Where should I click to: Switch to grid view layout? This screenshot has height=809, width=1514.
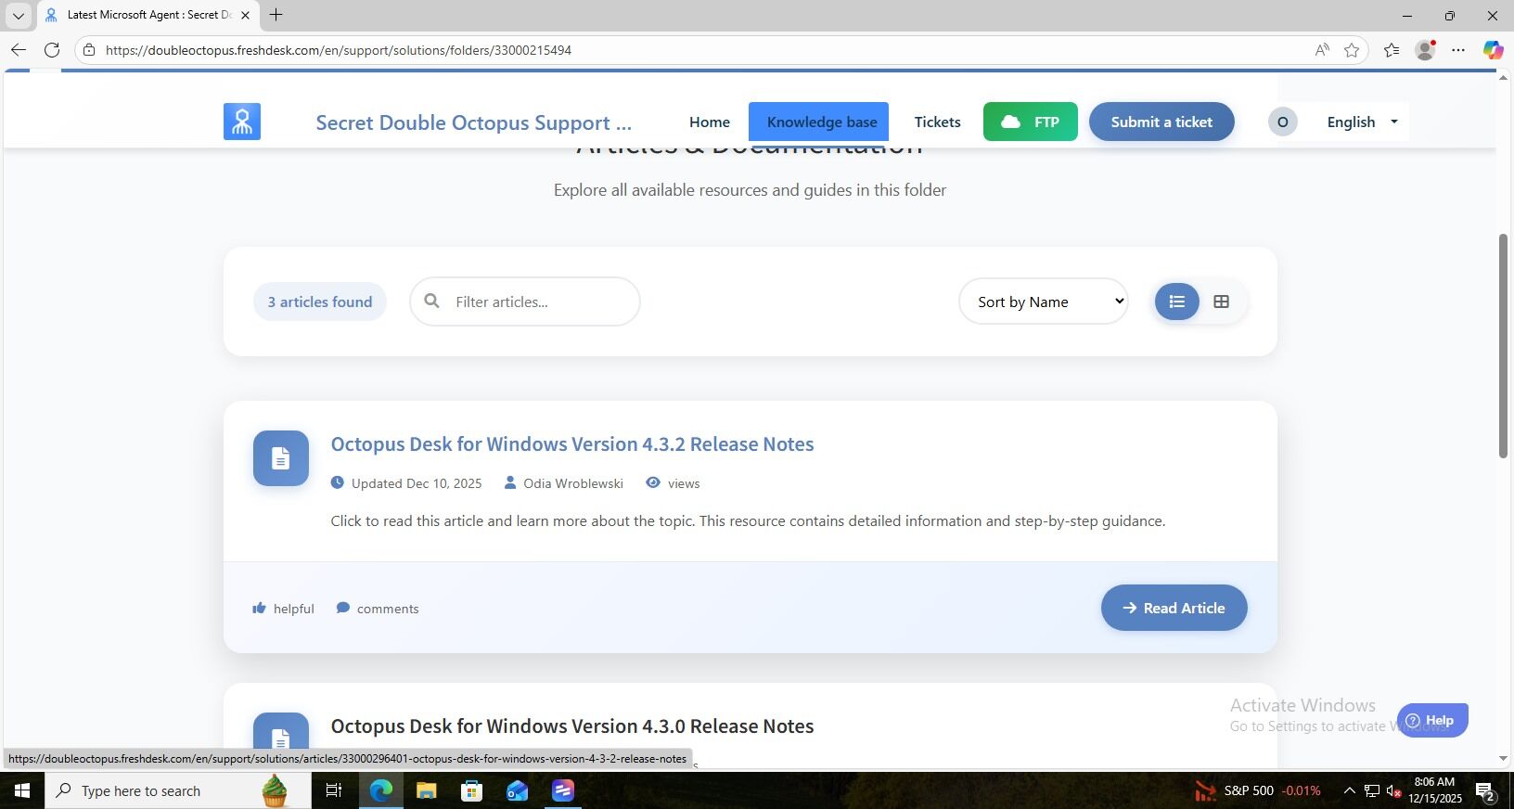[x=1222, y=302]
